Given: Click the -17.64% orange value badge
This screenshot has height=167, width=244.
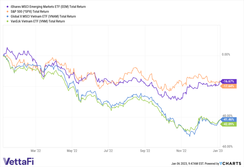Looking at the screenshot, I should 227,86.
